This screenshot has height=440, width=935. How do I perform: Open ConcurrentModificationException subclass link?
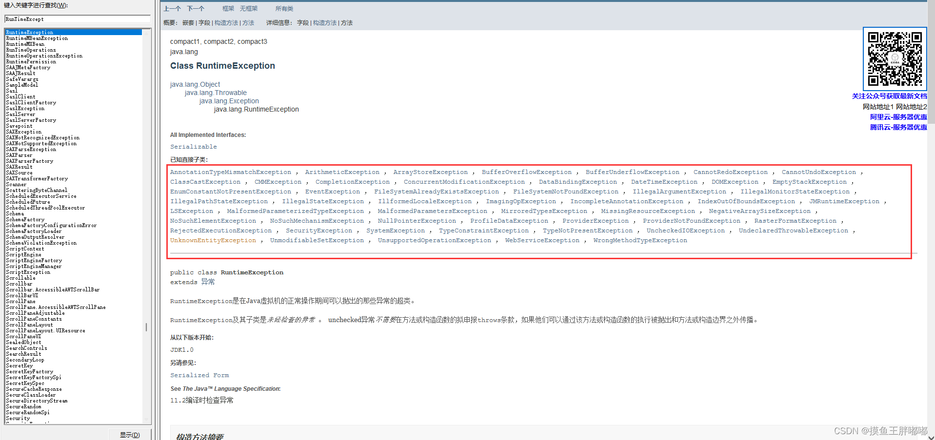pos(464,182)
